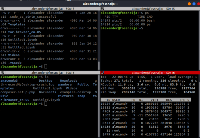Click the Pictures directory name
Image resolution: width=200 pixels, height=138 pixels.
pos(66,96)
